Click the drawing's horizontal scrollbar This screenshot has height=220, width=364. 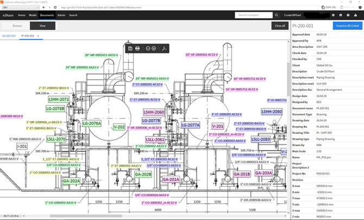pos(86,216)
